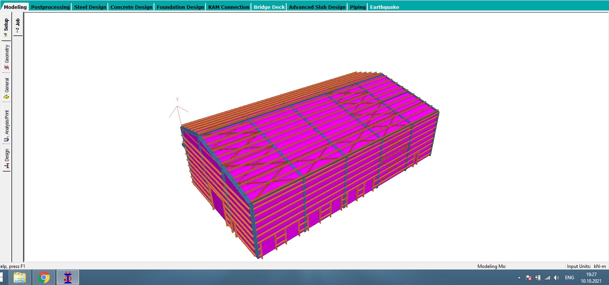Launch Google Chrome from the taskbar
609x285 pixels.
44,278
